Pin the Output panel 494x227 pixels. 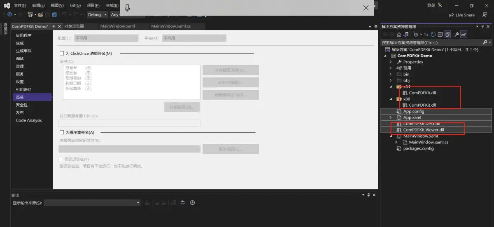(x=369, y=195)
